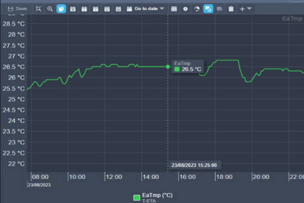304x203 pixels.
Task: Click the green data point at 15:25
Action: 168,66
